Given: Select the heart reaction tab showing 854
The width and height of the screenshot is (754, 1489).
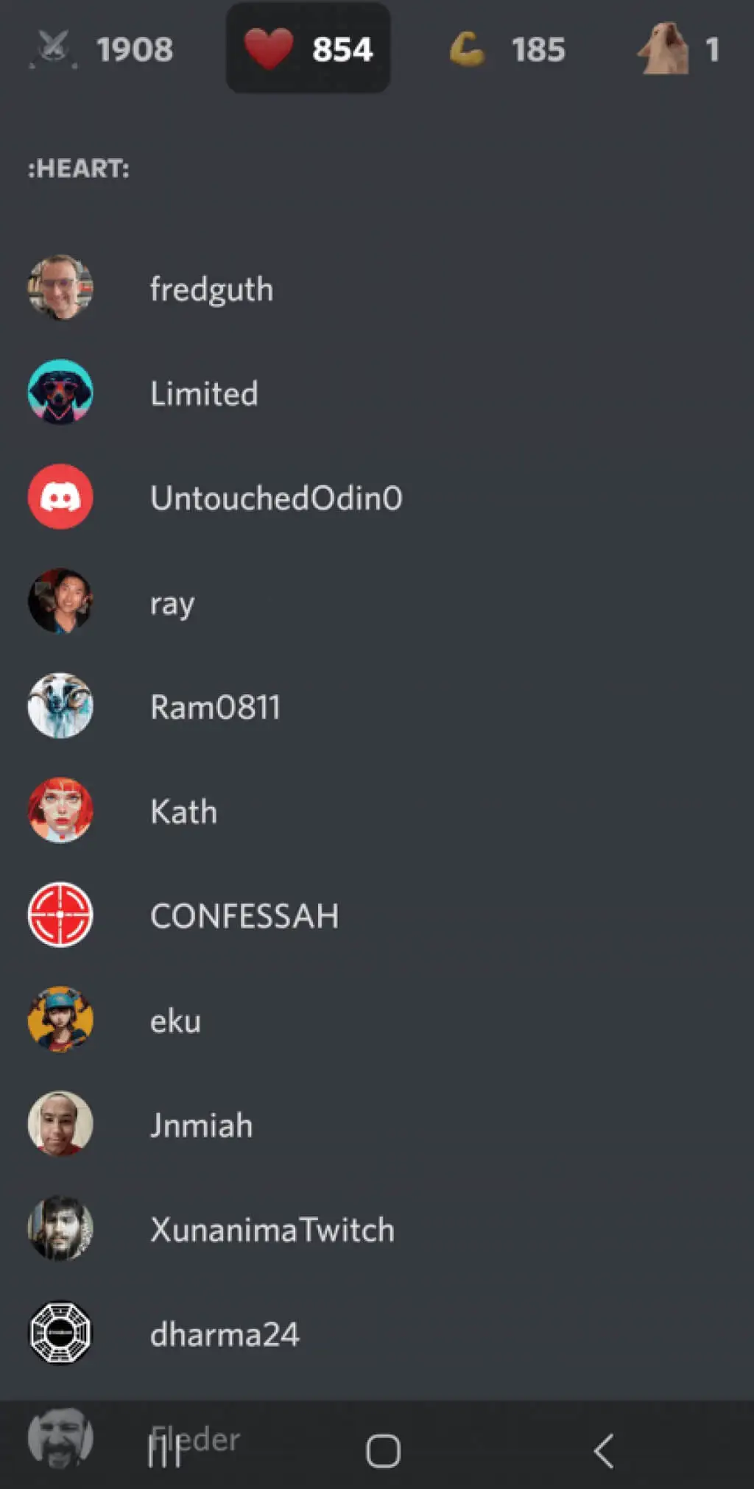Looking at the screenshot, I should (308, 48).
